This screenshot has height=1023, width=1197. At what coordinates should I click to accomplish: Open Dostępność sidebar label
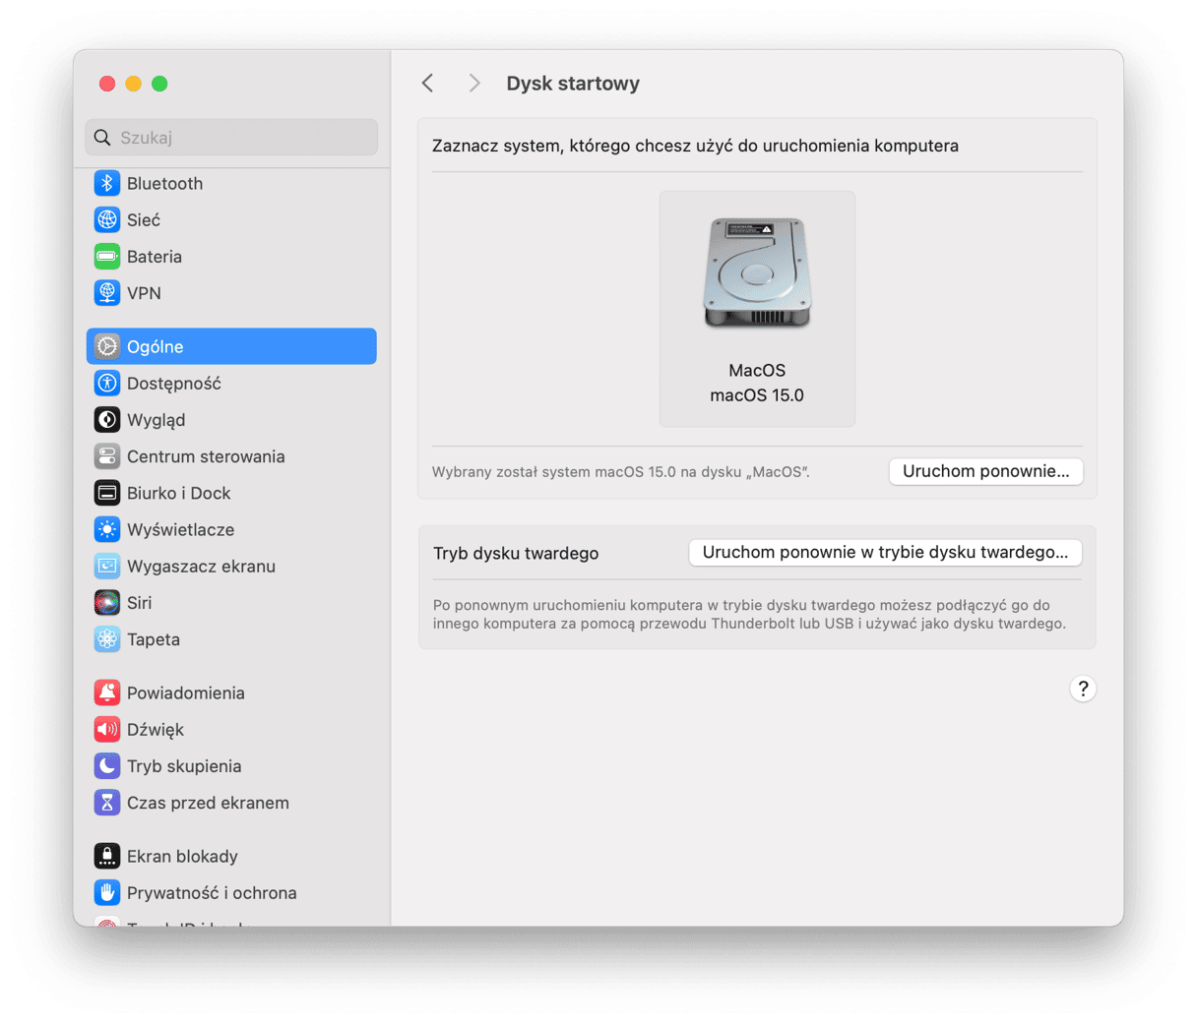point(174,384)
